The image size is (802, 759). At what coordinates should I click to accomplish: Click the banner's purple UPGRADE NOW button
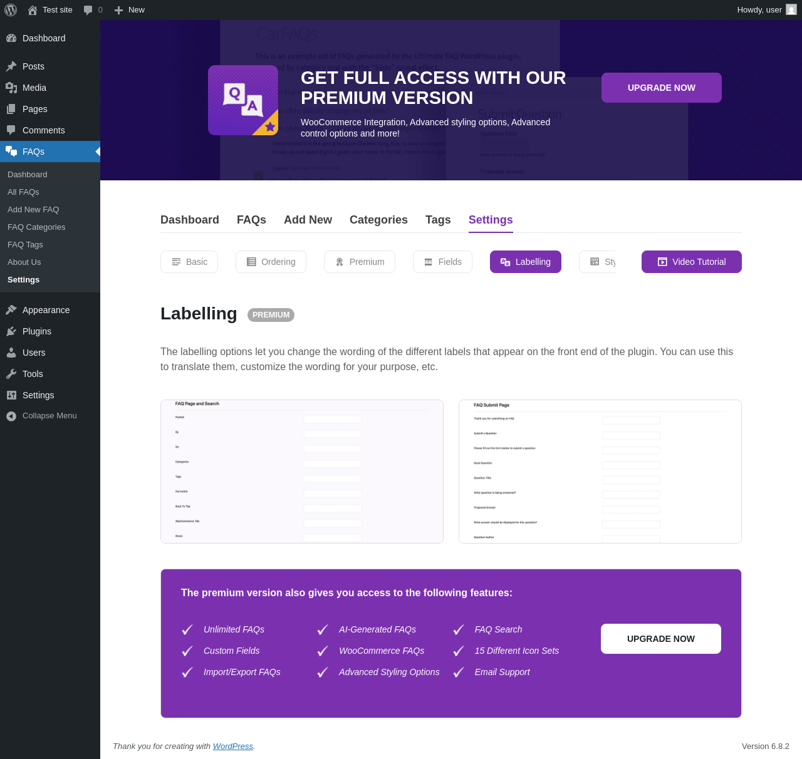click(662, 88)
